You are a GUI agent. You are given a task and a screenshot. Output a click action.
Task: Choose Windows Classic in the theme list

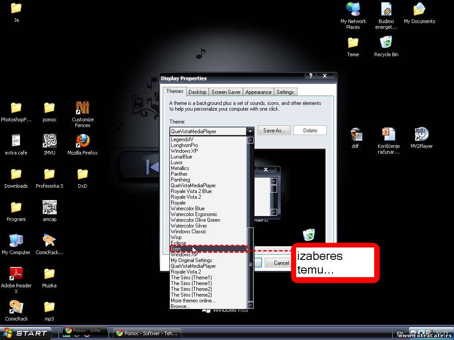coord(188,232)
